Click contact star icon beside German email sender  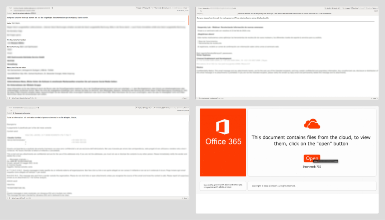pyautogui.click(x=52, y=8)
